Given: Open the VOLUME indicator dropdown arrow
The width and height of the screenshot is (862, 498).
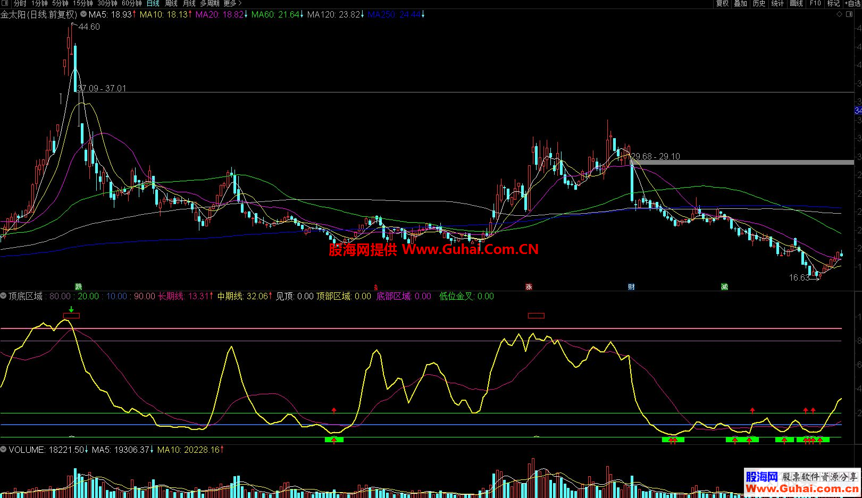Looking at the screenshot, I should point(4,450).
